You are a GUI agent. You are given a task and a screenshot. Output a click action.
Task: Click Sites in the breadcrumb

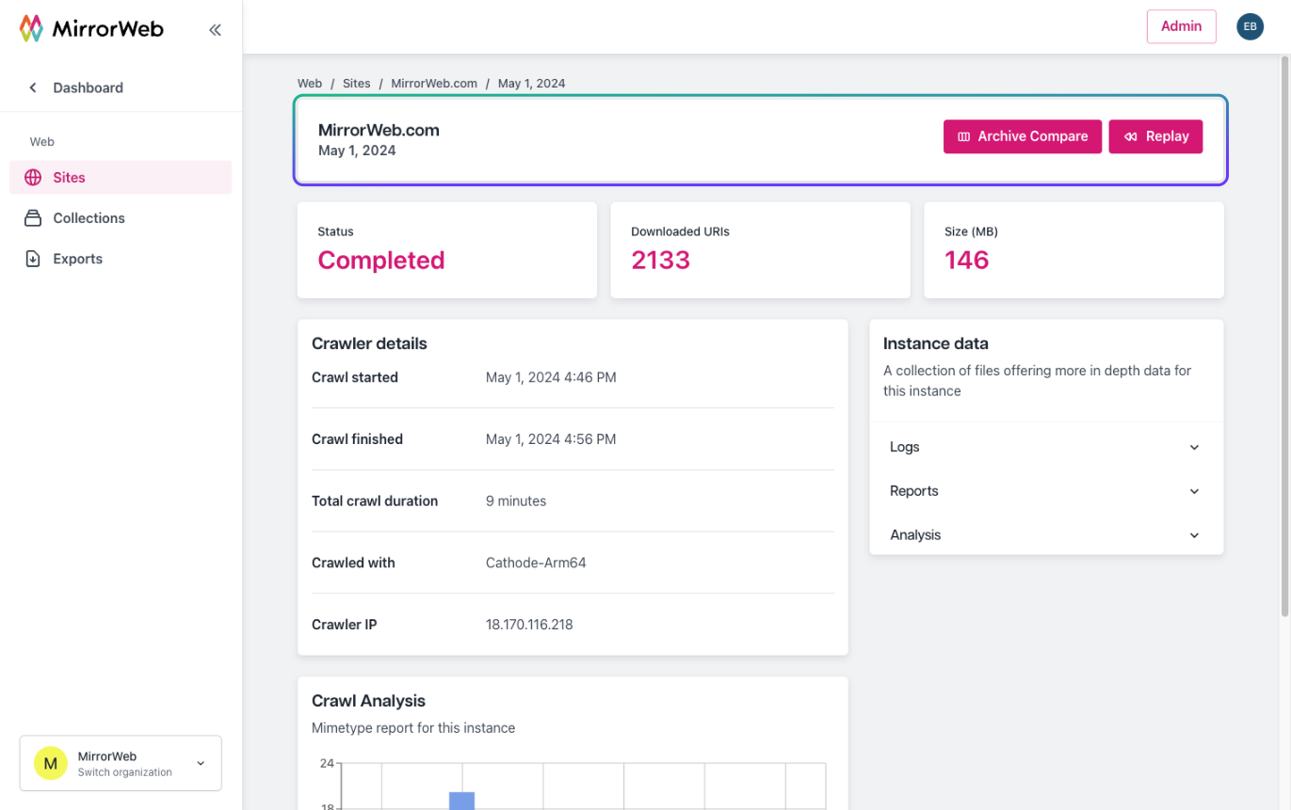tap(357, 83)
